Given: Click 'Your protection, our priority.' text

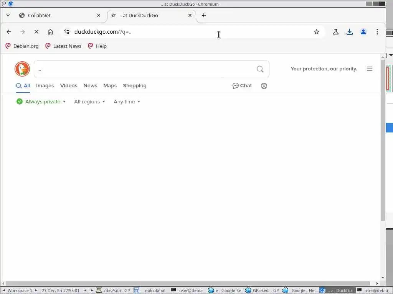Looking at the screenshot, I should tap(324, 69).
